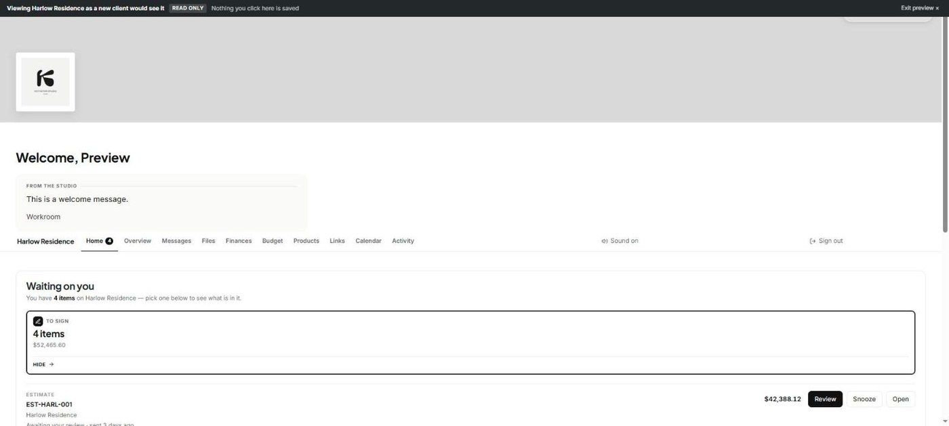The width and height of the screenshot is (949, 426).
Task: Exit the client preview mode
Action: coord(920,8)
